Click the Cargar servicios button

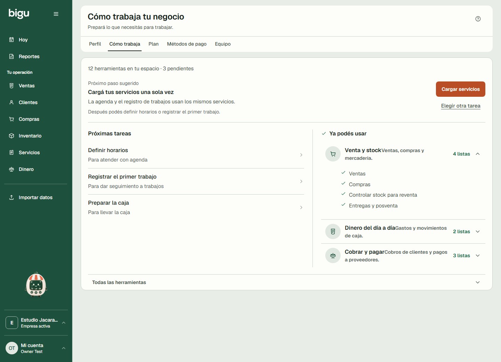(x=461, y=89)
